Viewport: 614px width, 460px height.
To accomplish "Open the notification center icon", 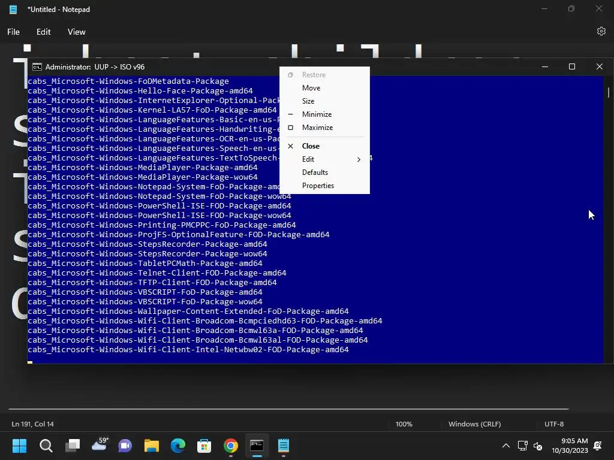I will click(598, 446).
